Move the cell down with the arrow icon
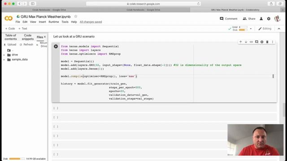This screenshot has height=161, width=287. pos(246,42)
